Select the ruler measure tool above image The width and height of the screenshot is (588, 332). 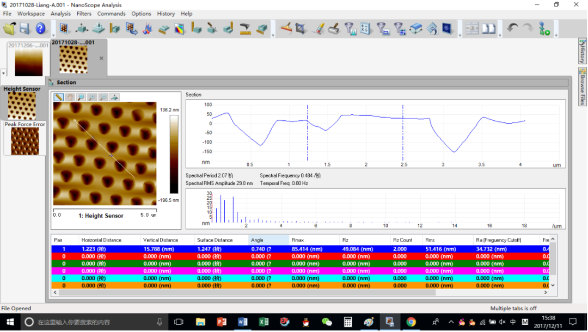(x=59, y=97)
